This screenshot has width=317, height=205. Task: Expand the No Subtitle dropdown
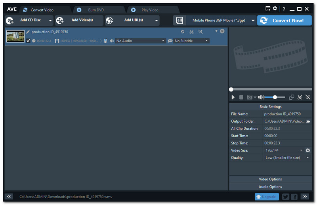click(191, 41)
